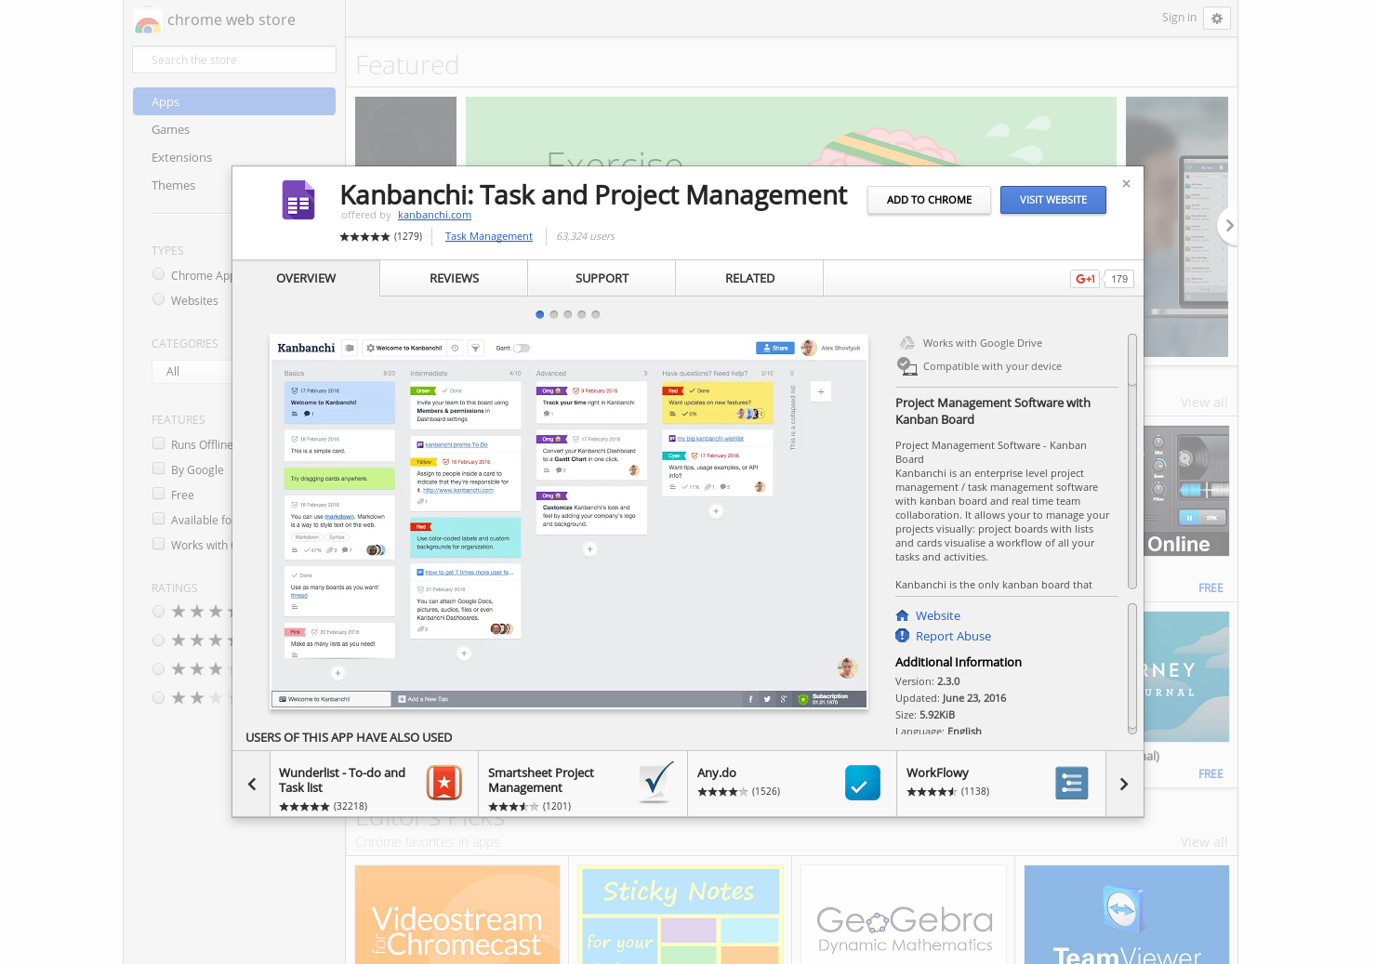Screen dimensions: 1376x964
Task: Switch to the Reviews tab
Action: [454, 278]
